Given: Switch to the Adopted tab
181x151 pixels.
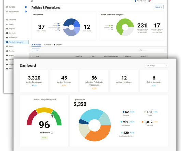Looking at the screenshot, I should [x=36, y=45].
